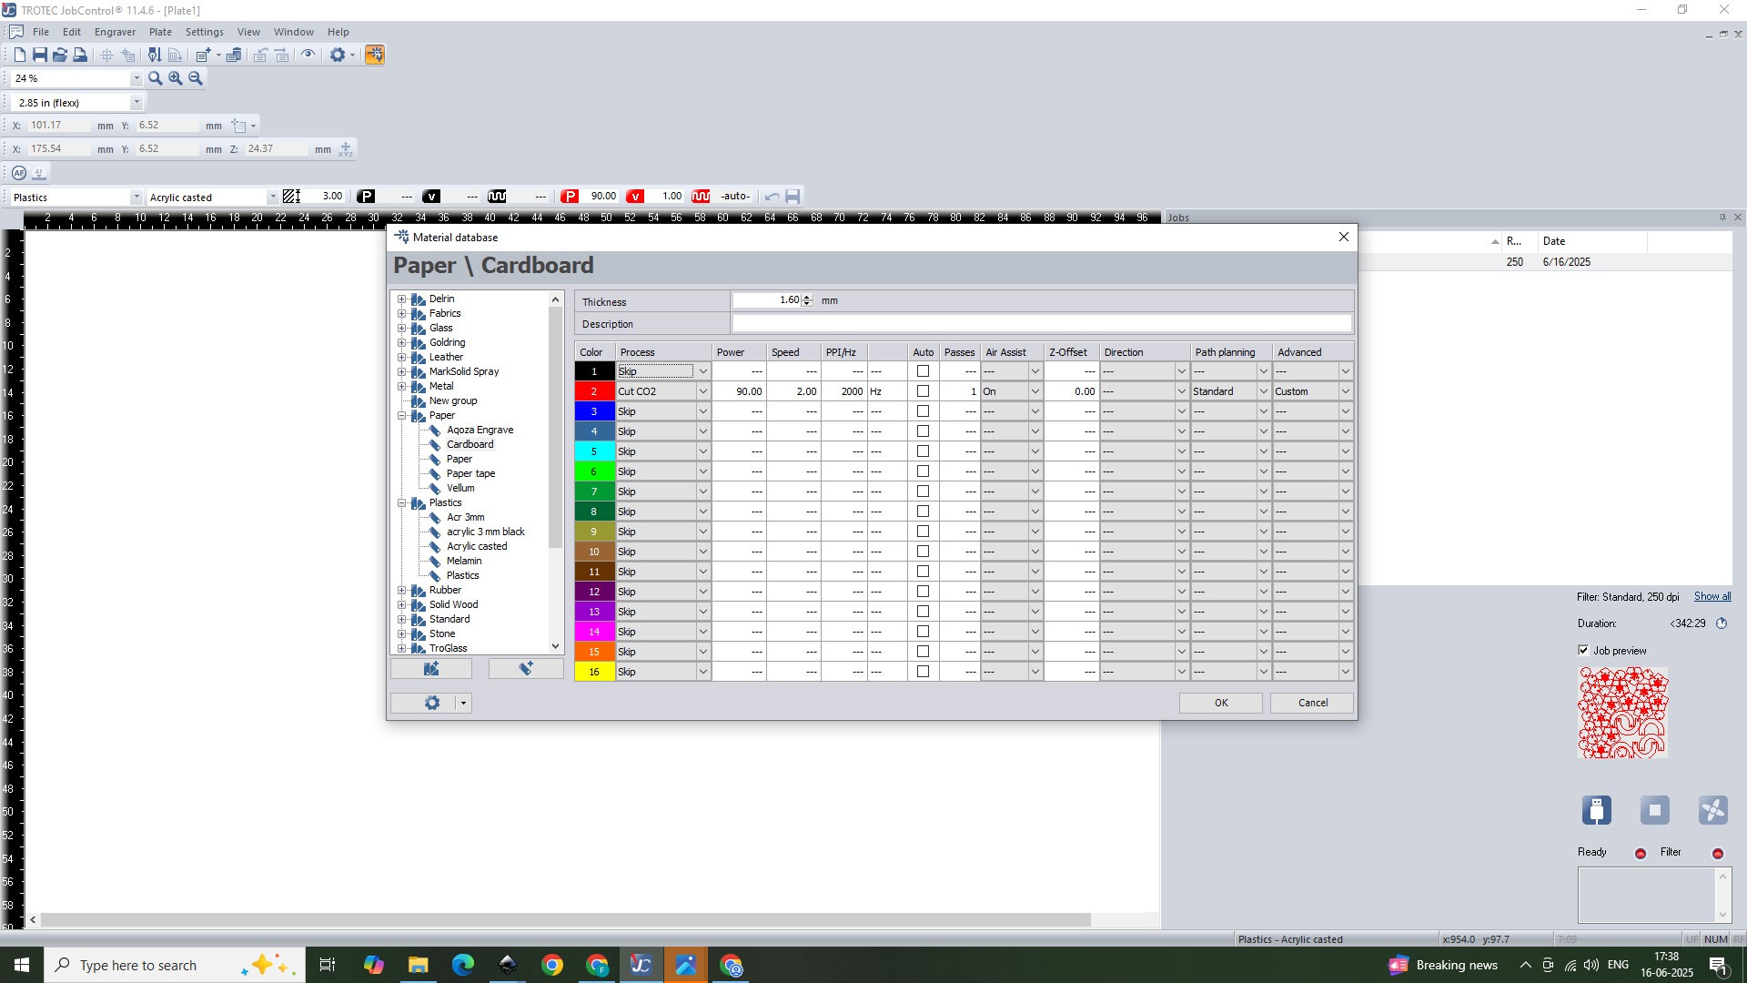Click the add material group icon button

431,669
